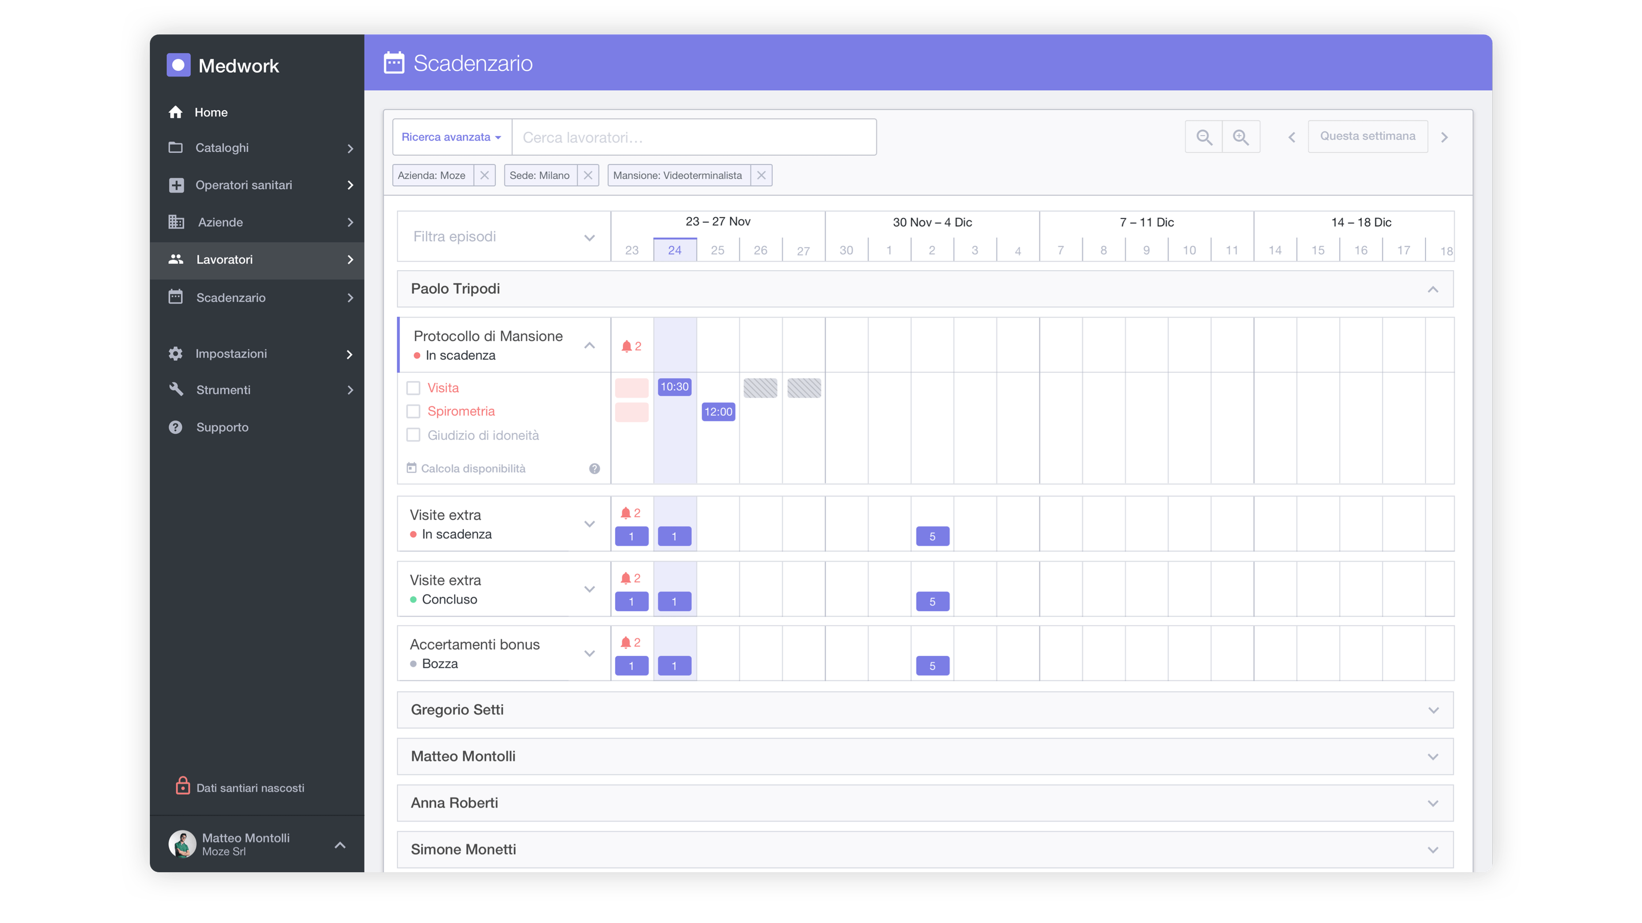This screenshot has width=1642, height=923.
Task: Go to next week arrow
Action: pyautogui.click(x=1444, y=137)
